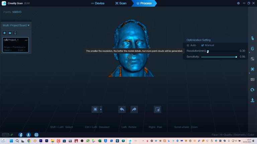Image resolution: width=257 pixels, height=144 pixels.
Task: Click the export download icon in right sidebar
Action: pos(252,100)
